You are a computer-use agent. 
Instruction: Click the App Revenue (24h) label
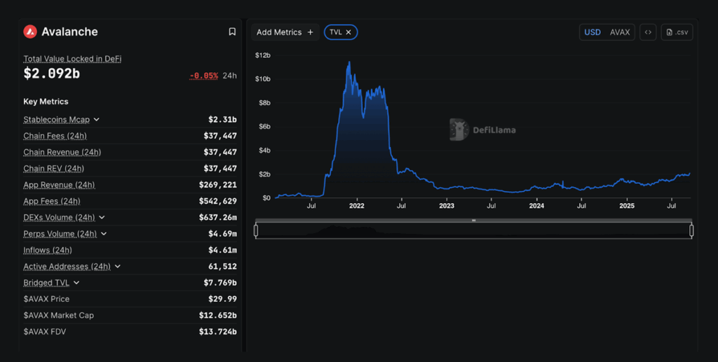click(x=59, y=185)
